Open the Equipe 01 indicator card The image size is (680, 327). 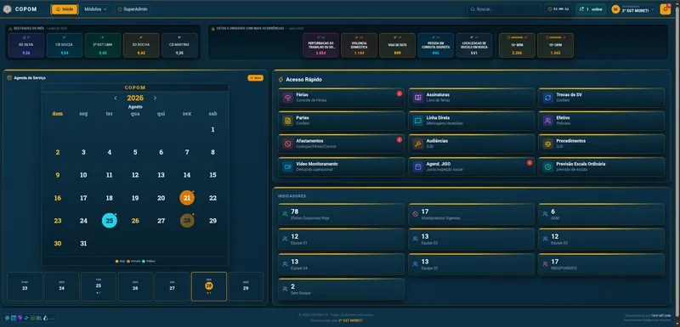(x=342, y=239)
